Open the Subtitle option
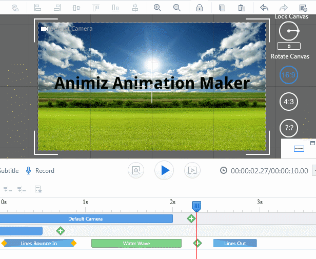The image size is (316, 259). 9,171
